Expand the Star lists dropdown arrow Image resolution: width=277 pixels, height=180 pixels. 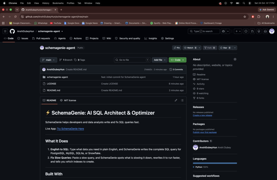click(x=235, y=48)
